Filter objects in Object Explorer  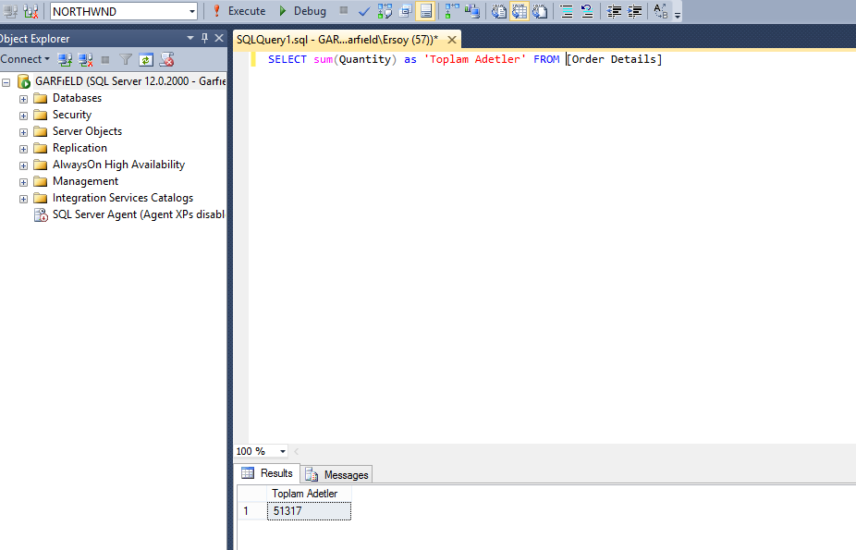pos(126,58)
